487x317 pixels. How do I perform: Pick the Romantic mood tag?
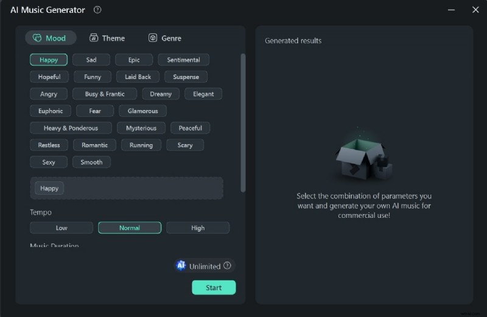point(94,145)
